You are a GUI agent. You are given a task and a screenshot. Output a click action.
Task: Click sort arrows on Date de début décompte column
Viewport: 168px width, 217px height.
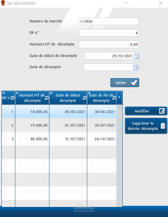[x=51, y=93]
